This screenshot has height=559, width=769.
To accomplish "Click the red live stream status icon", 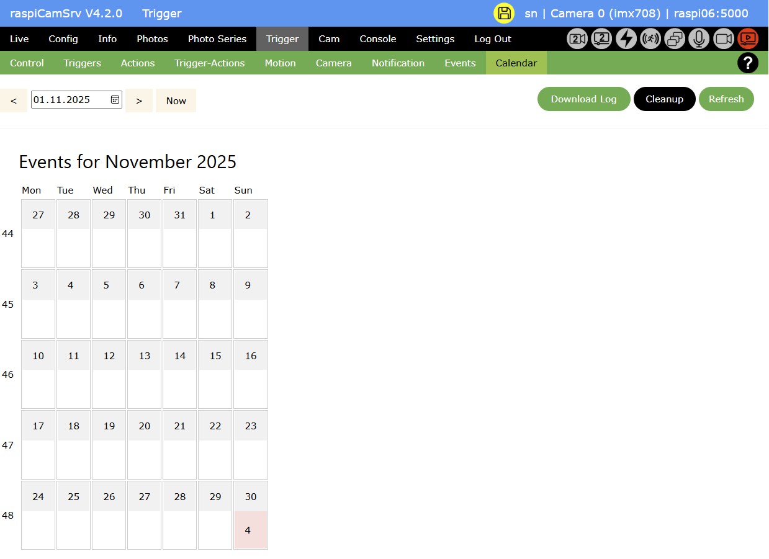I will (x=748, y=38).
